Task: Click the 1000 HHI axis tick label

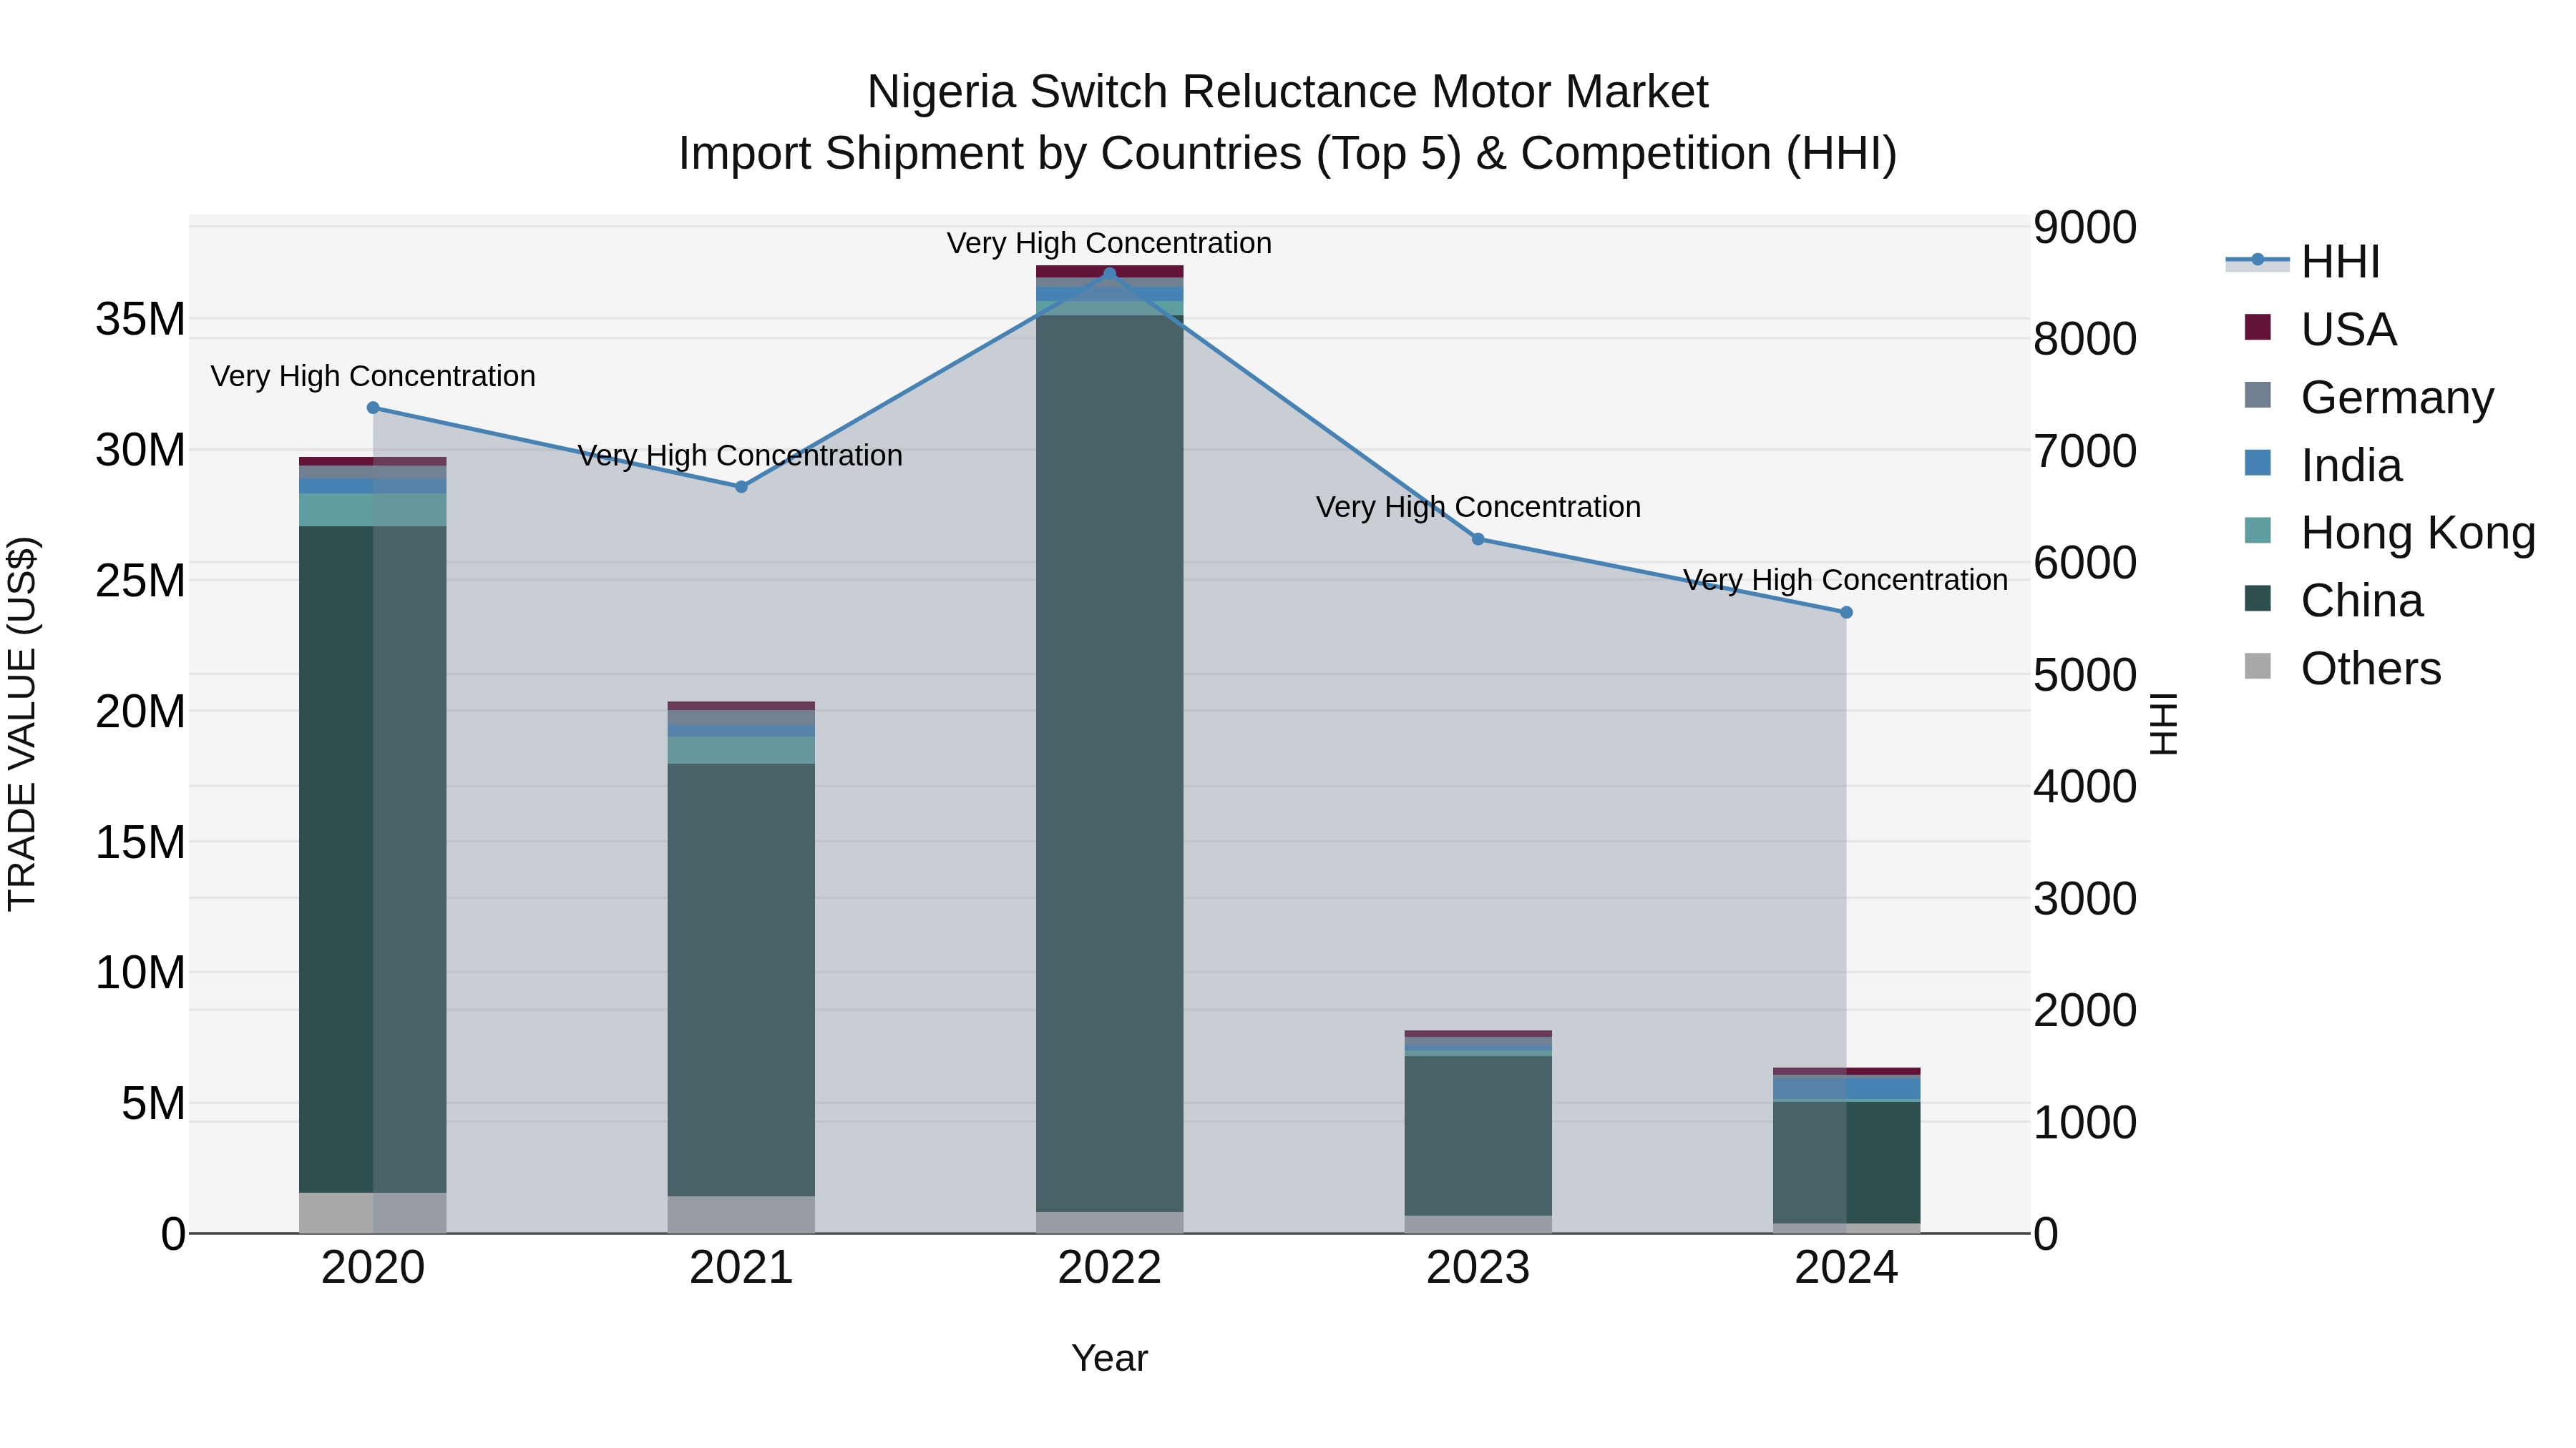Action: coord(2085,1122)
